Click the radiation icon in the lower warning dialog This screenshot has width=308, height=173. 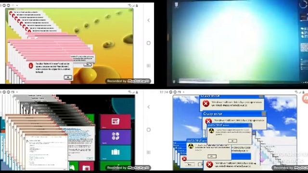pyautogui.click(x=191, y=146)
